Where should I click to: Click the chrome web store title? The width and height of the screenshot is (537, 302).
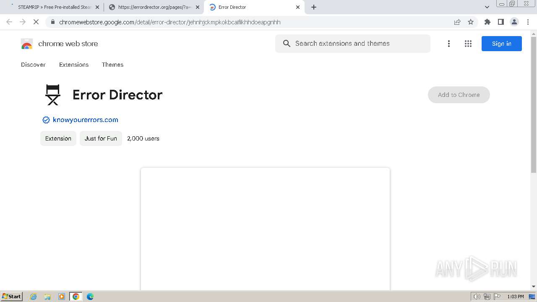click(68, 44)
